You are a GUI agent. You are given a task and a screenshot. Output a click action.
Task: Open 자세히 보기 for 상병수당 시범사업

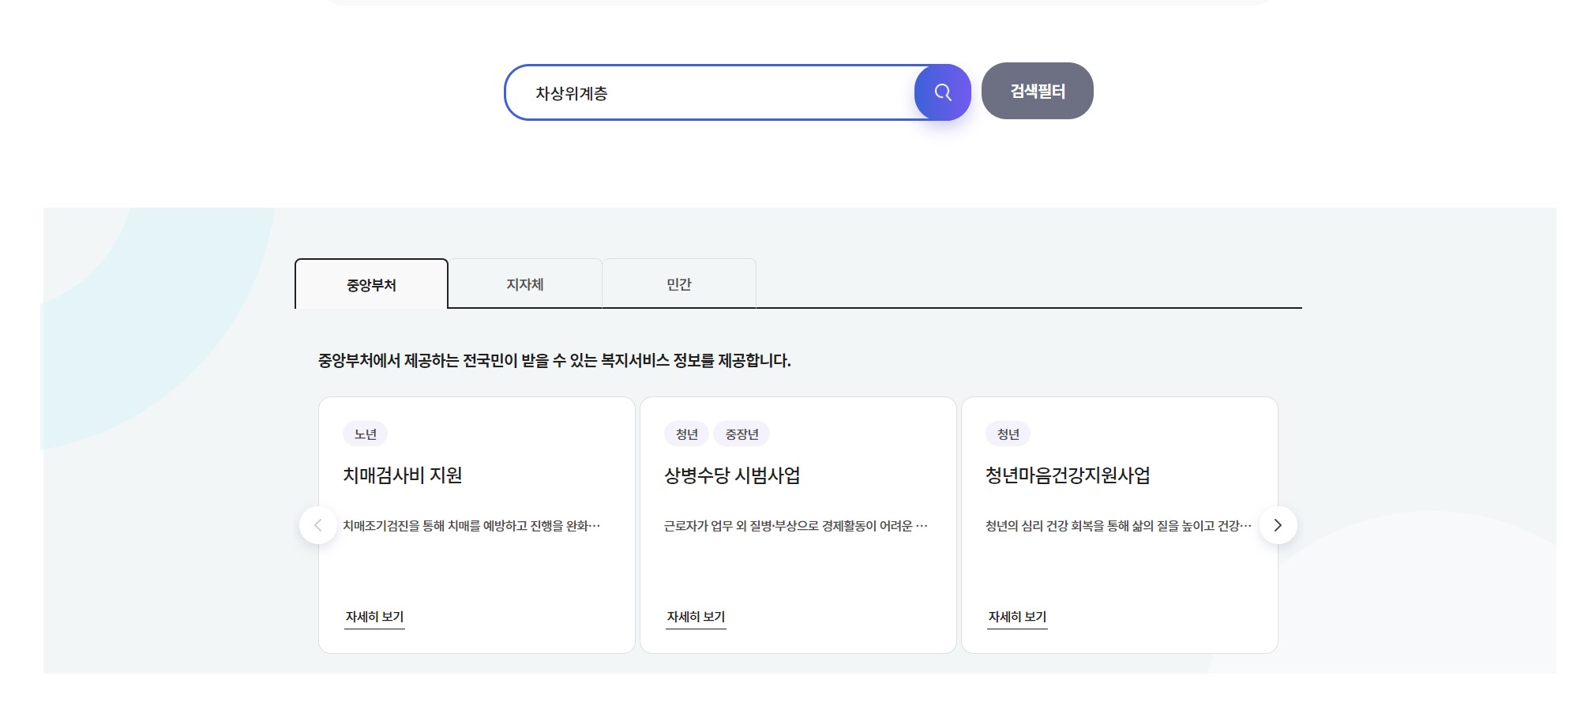(696, 617)
